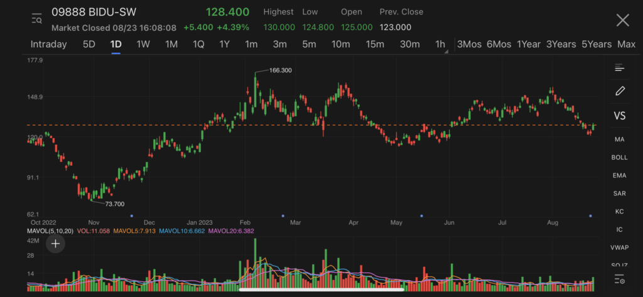Show the 5Years range

(597, 45)
